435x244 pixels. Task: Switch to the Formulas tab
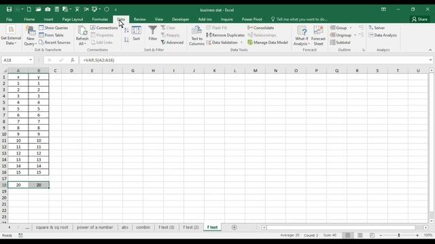click(x=100, y=20)
